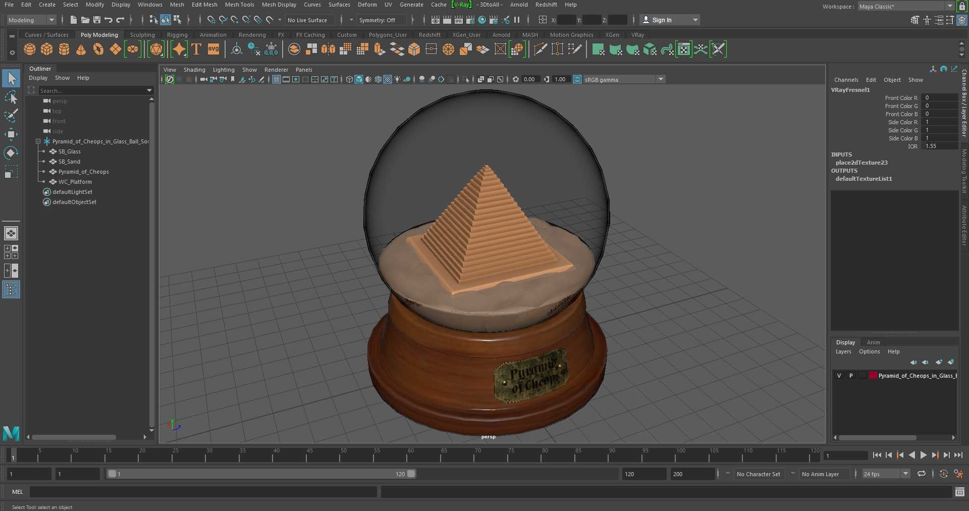Viewport: 969px width, 511px height.
Task: Click the No Character Set button
Action: click(x=758, y=474)
